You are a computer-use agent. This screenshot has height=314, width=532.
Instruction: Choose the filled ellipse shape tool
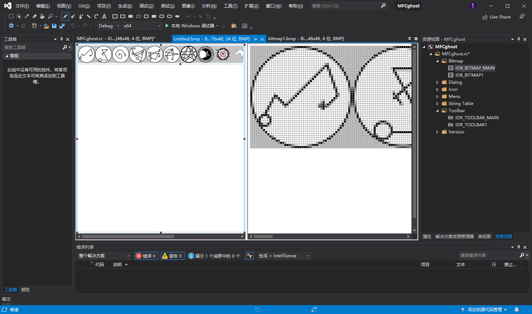pyautogui.click(x=177, y=16)
